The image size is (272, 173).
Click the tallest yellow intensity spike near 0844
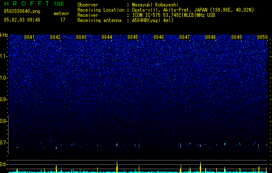point(117,167)
